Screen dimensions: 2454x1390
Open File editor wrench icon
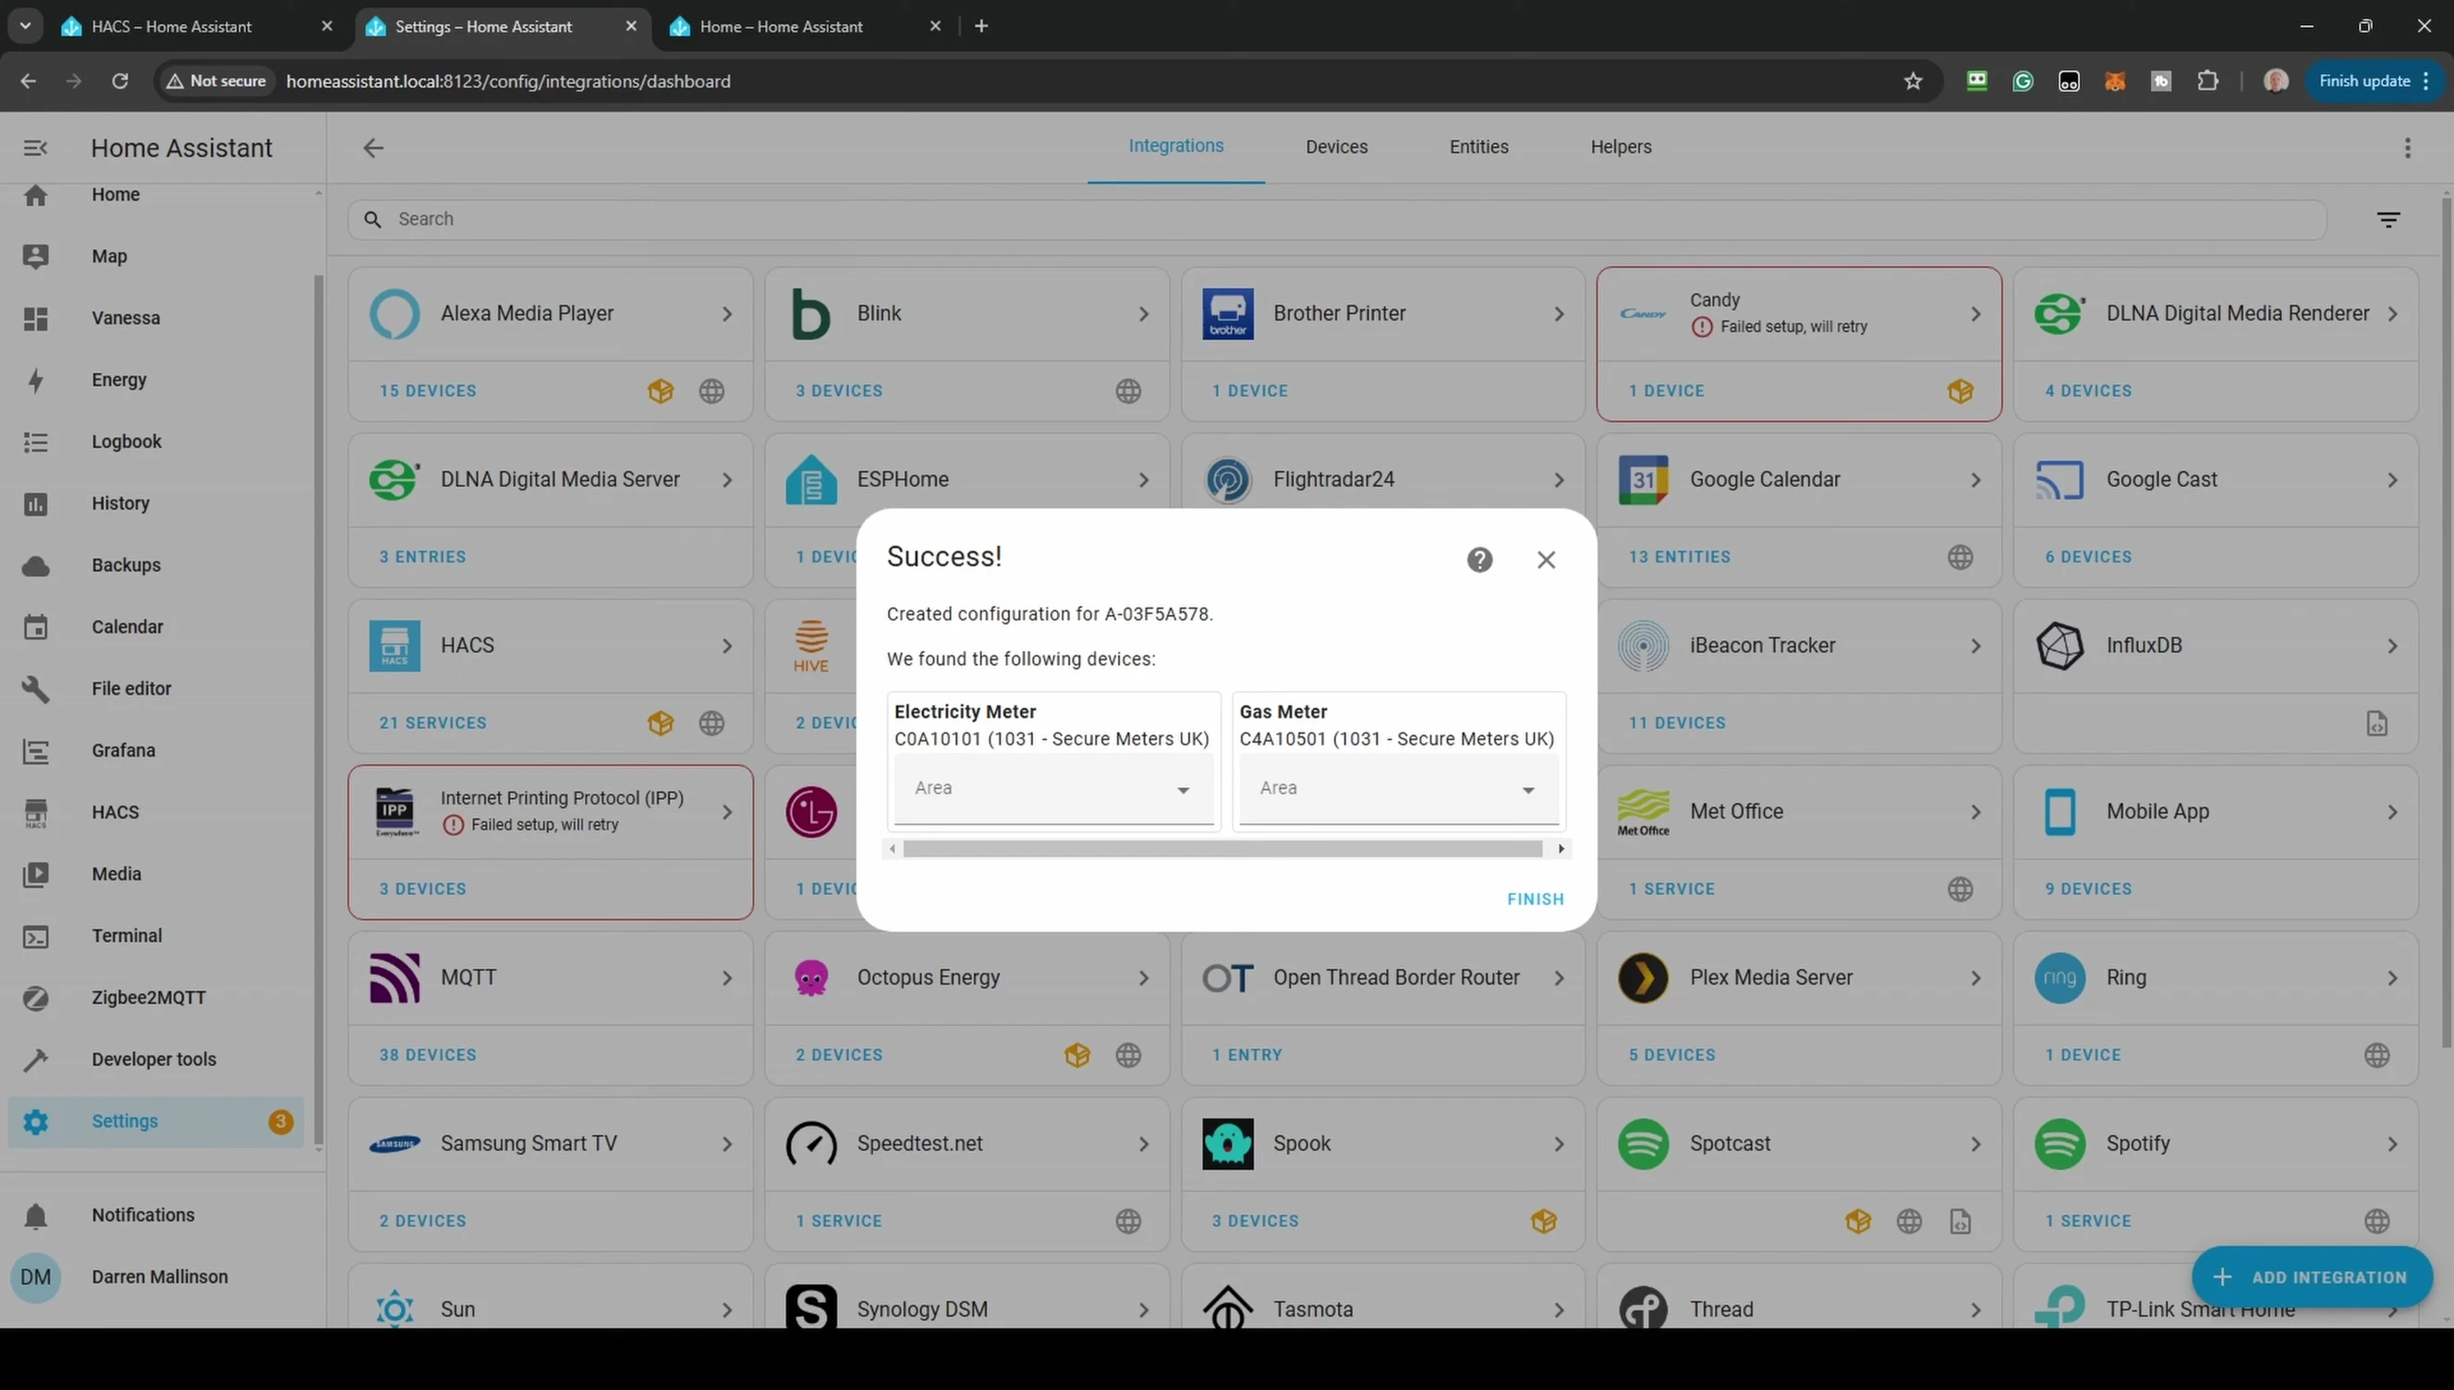pos(35,688)
